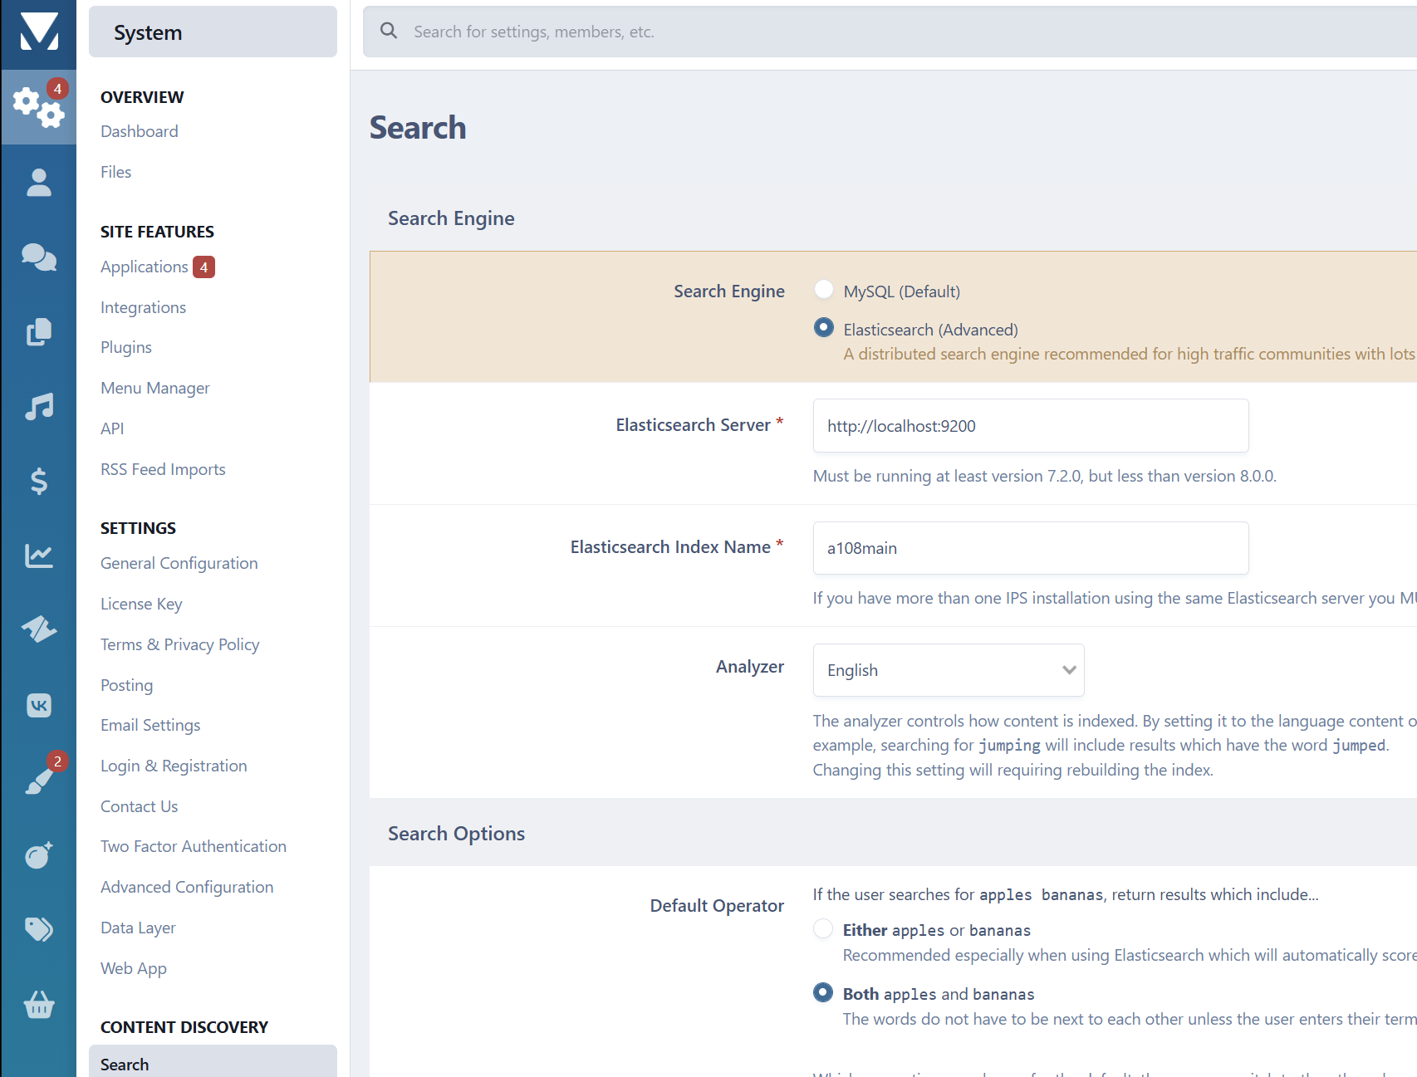Open the Members section user icon
The height and width of the screenshot is (1077, 1417).
click(38, 183)
